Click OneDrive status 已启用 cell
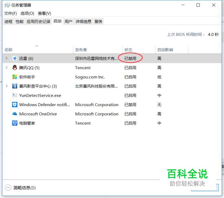The width and height of the screenshot is (224, 198). coord(130,114)
